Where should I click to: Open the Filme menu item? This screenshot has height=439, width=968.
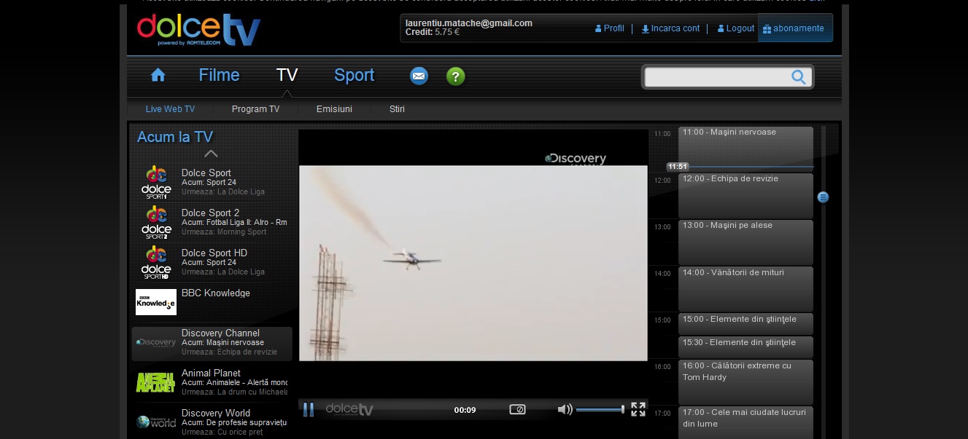click(x=219, y=74)
